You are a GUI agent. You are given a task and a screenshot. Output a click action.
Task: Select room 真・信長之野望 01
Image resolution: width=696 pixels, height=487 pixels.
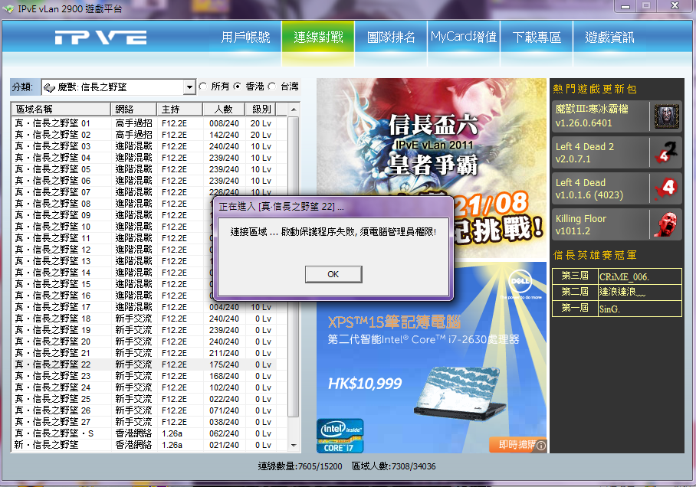pos(144,123)
